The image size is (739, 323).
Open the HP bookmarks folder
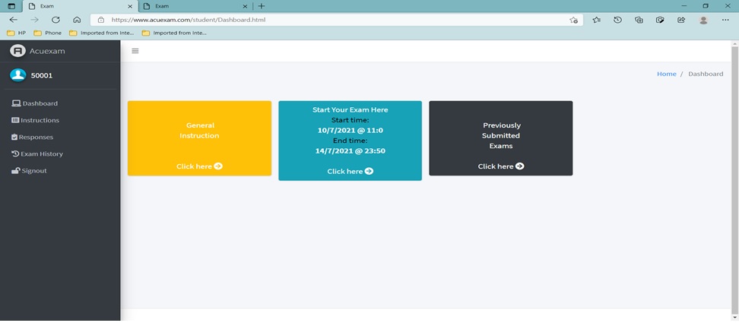click(x=17, y=33)
